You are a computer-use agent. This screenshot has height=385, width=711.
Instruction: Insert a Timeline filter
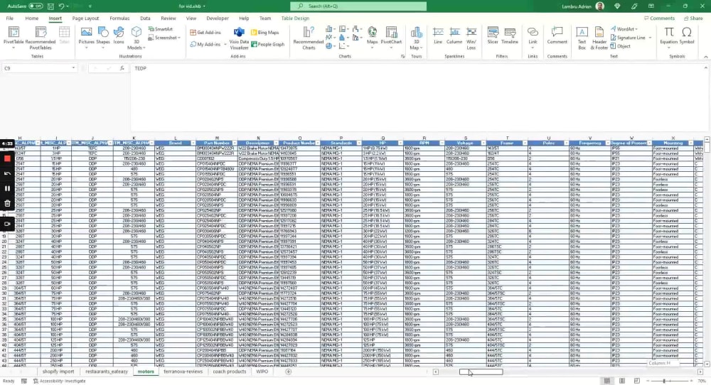510,36
